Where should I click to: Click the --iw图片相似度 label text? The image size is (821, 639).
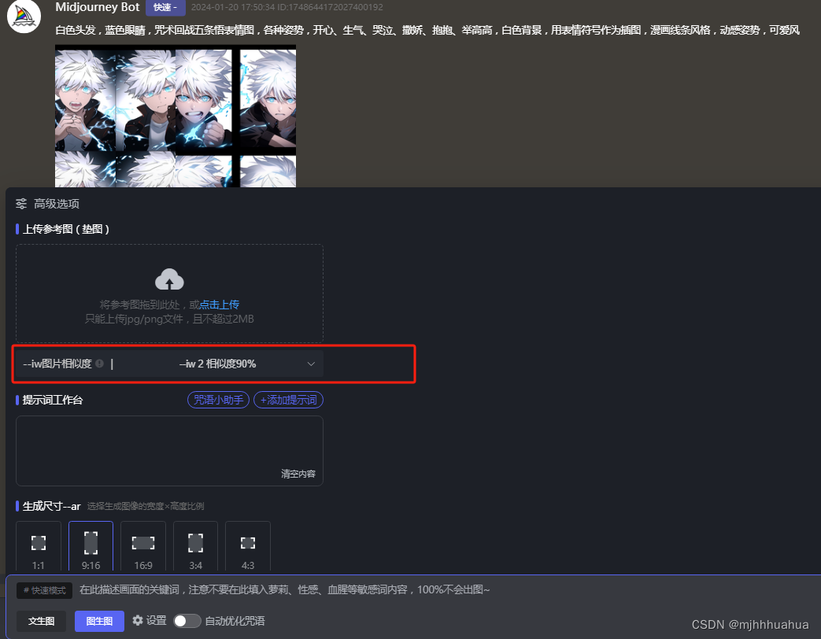coord(57,364)
